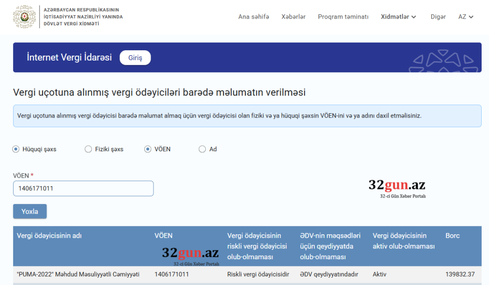Click the Borc column header
The image size is (489, 285).
click(x=452, y=235)
